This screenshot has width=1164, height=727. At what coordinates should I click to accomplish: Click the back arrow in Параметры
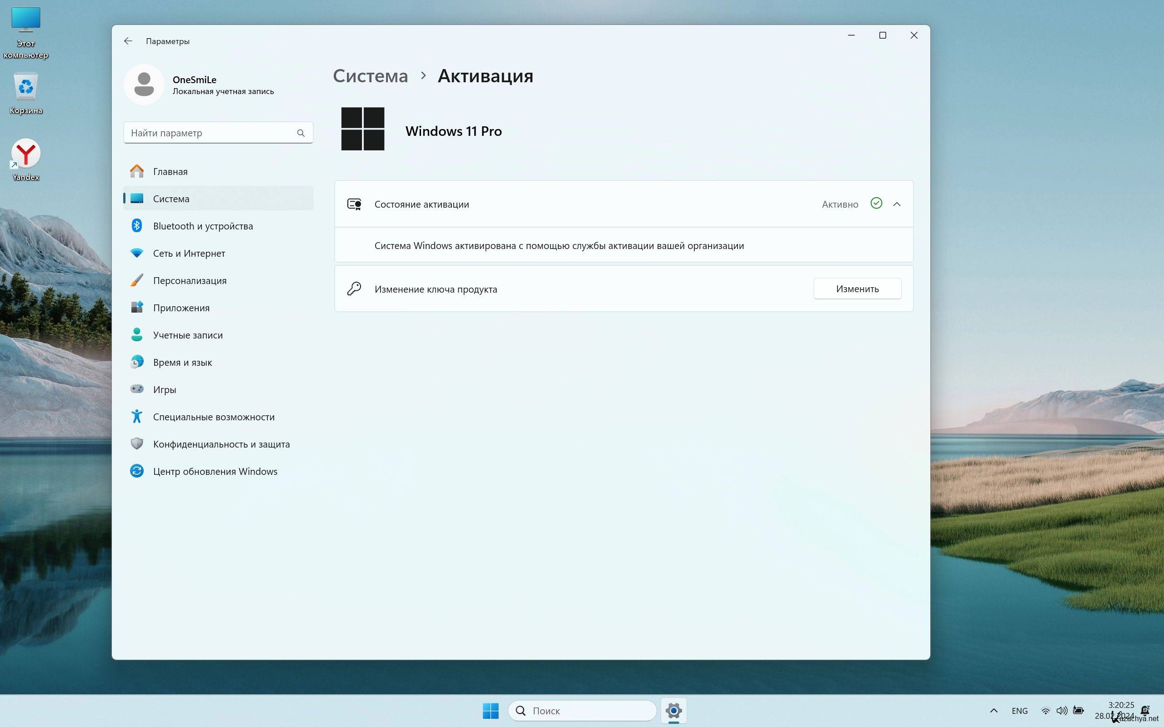tap(128, 41)
